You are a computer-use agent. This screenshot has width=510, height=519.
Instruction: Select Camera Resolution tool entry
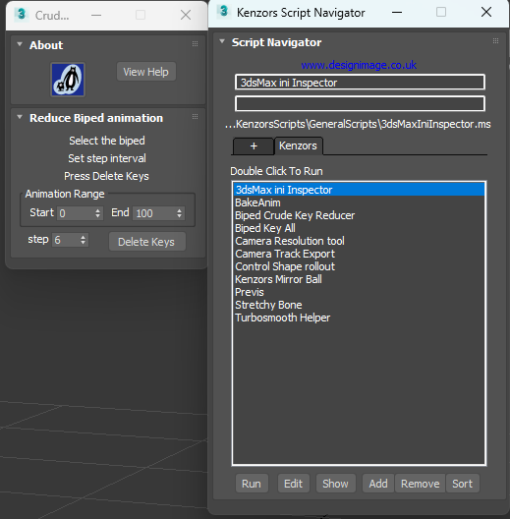pos(359,241)
